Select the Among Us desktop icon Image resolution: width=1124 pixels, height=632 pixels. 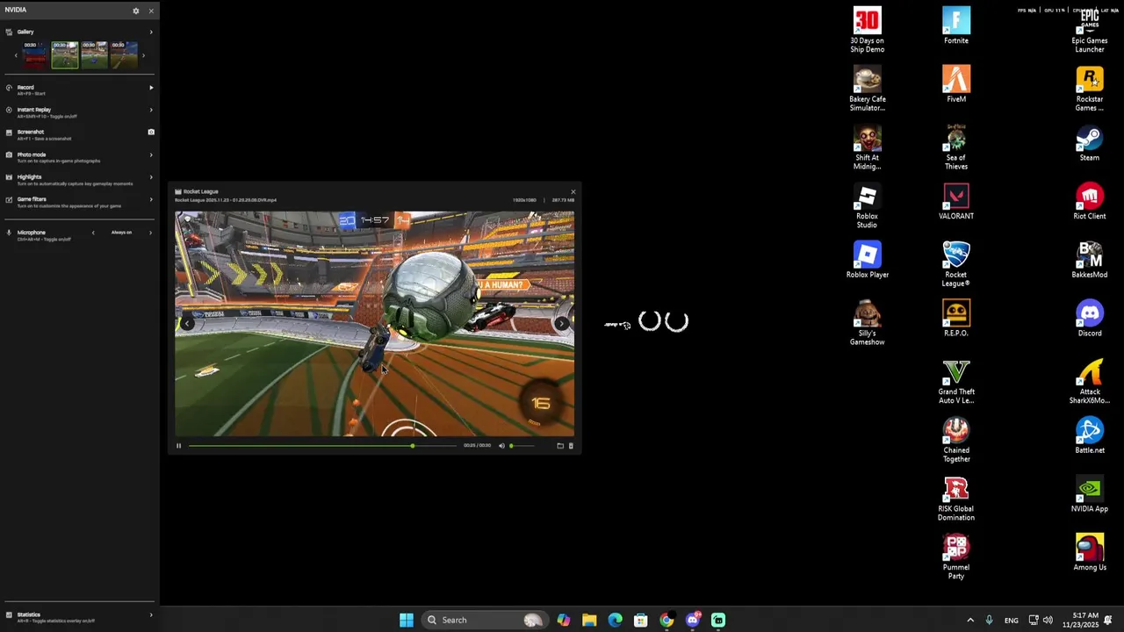1090,553
